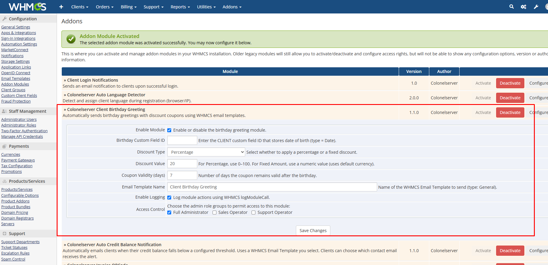
Task: Click the green success checkmark icon
Action: [x=71, y=39]
